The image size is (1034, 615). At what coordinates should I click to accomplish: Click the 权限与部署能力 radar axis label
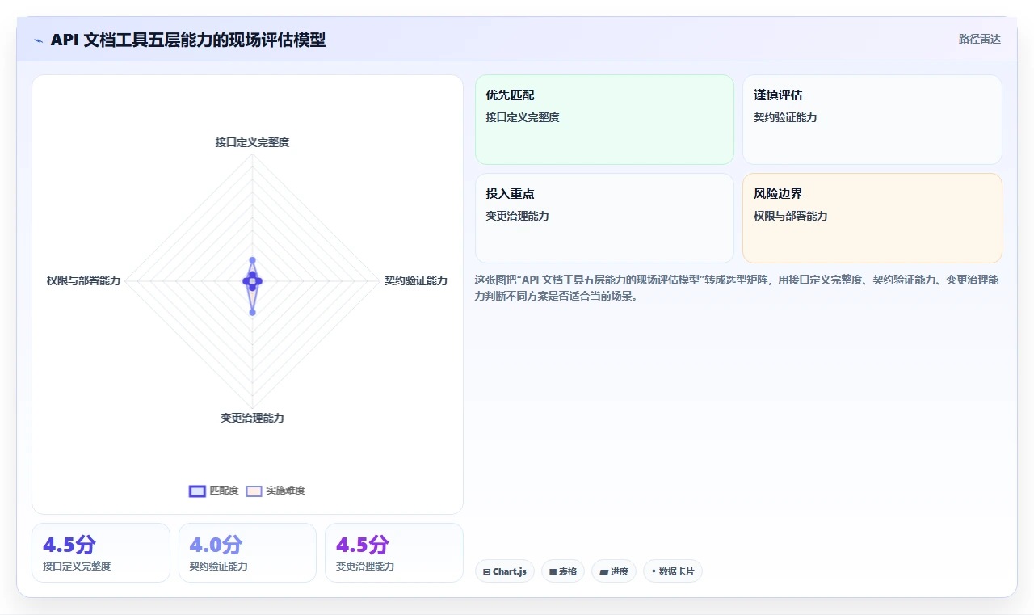83,280
